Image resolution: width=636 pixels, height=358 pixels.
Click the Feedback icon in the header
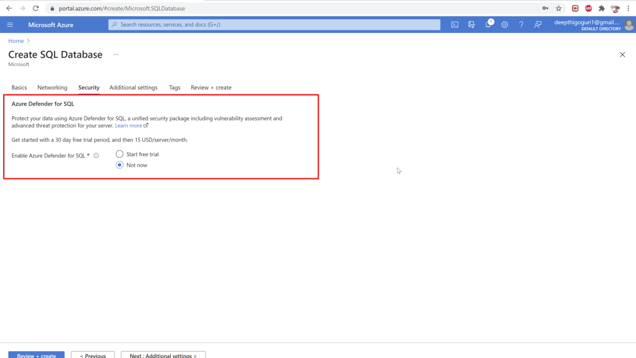coord(538,25)
